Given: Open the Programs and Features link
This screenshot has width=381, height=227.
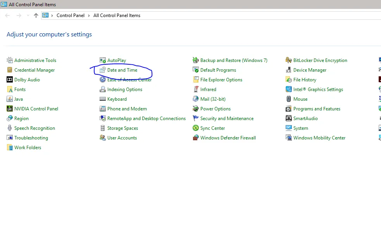Looking at the screenshot, I should click(x=317, y=109).
